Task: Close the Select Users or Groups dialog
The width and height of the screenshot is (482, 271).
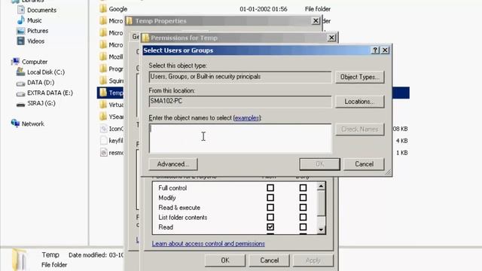Action: [x=385, y=50]
